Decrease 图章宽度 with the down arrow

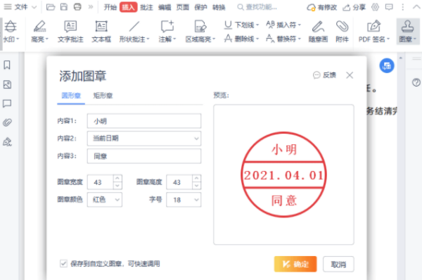tap(117, 186)
